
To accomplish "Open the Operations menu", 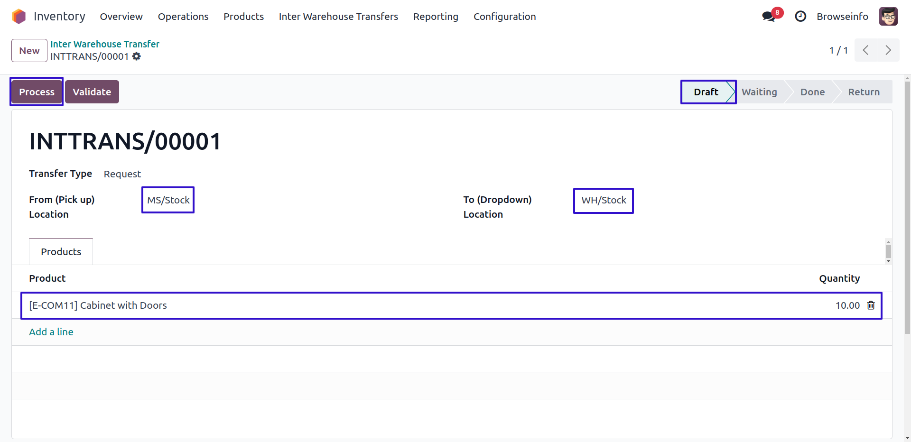I will 183,17.
